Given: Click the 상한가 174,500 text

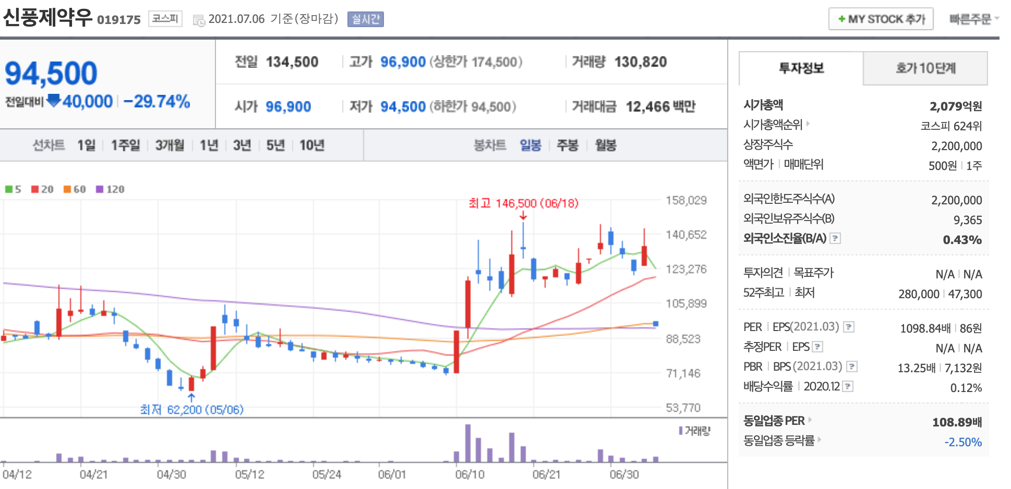Looking at the screenshot, I should [x=476, y=62].
